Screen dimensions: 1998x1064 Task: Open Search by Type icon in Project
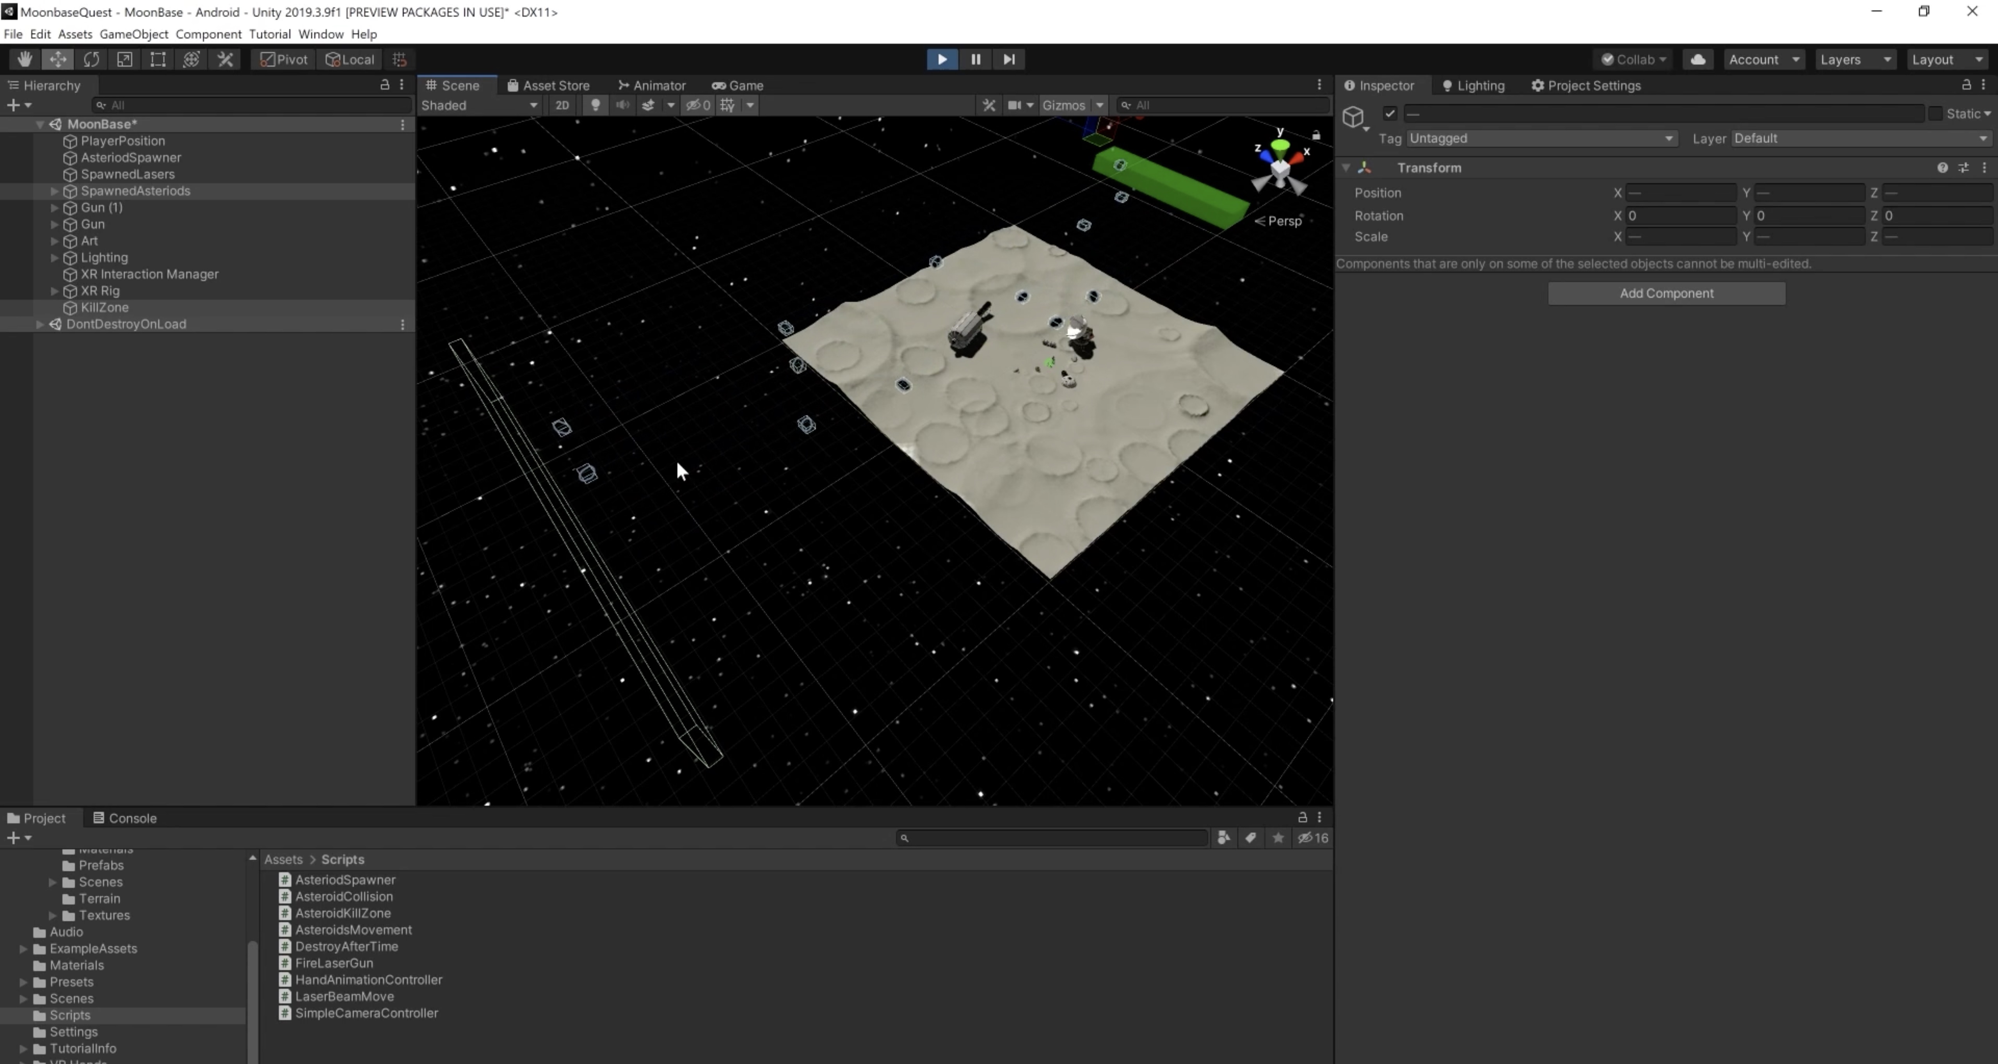tap(1223, 838)
